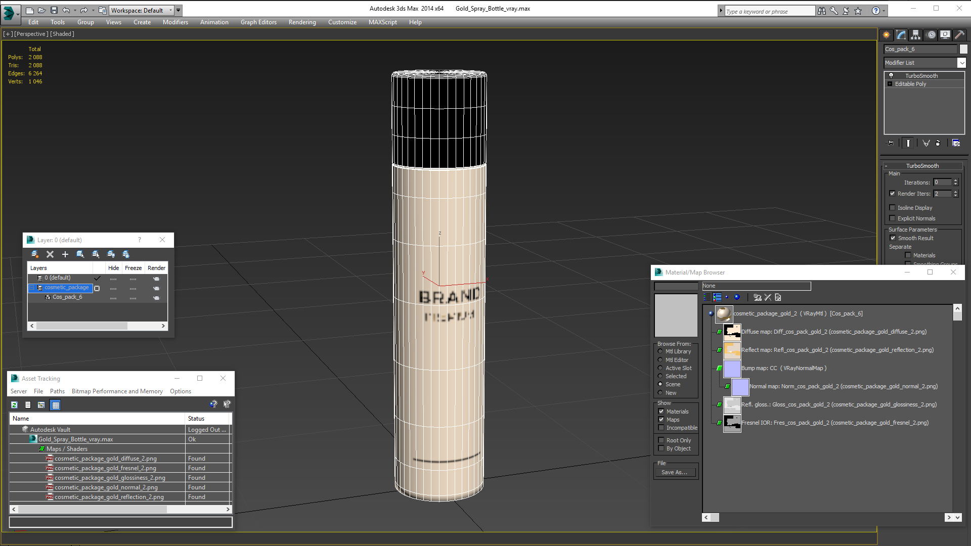This screenshot has height=546, width=971.
Task: Enable Isoline Display checkbox
Action: point(893,208)
